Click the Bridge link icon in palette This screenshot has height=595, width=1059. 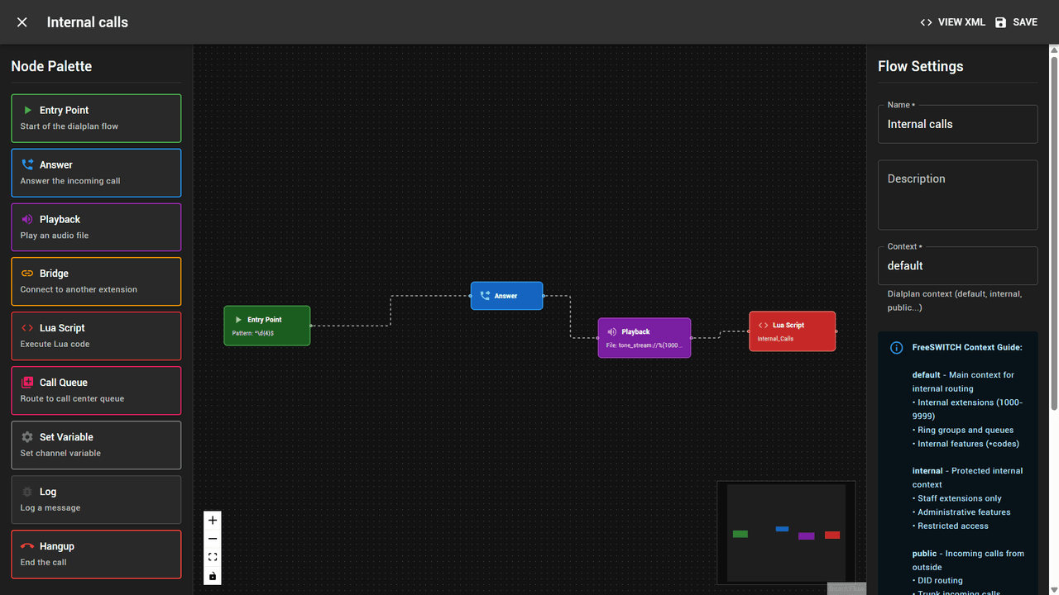tap(27, 274)
